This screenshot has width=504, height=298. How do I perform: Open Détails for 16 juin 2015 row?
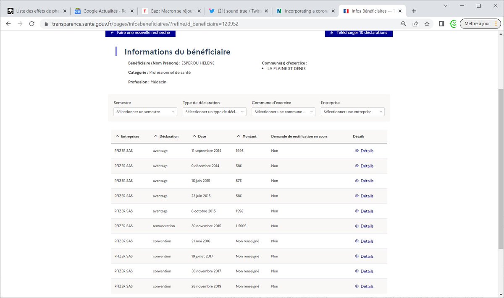coord(364,181)
